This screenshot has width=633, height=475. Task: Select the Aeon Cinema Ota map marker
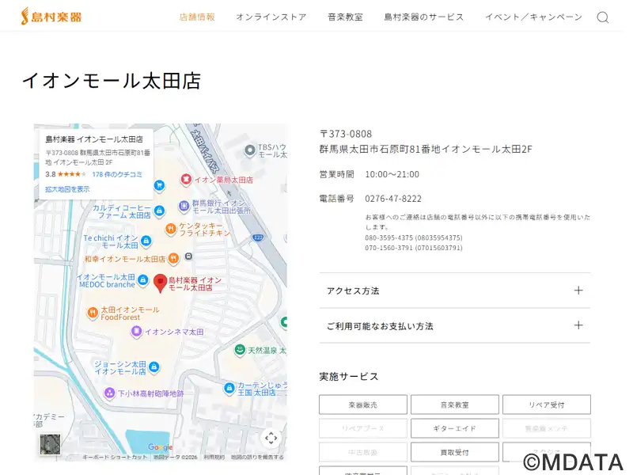coord(136,331)
